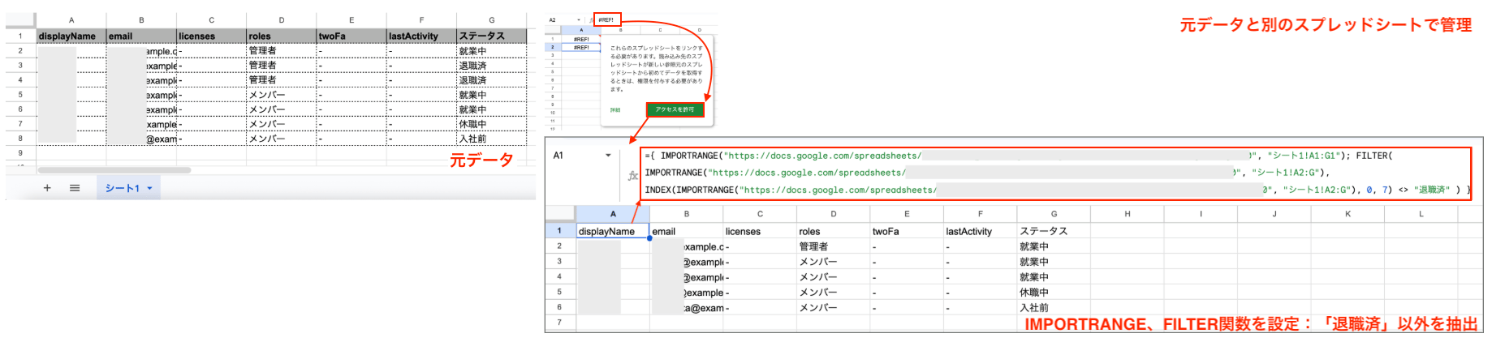Select row 2 header in result sheet
Image resolution: width=1492 pixels, height=342 pixels.
point(559,246)
